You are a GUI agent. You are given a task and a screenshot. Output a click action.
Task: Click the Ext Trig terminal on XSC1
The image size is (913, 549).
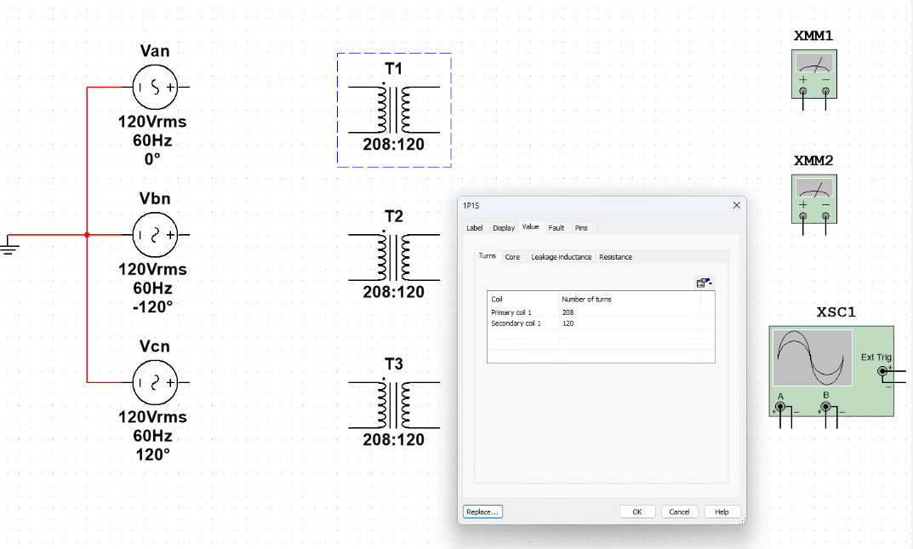tap(882, 372)
